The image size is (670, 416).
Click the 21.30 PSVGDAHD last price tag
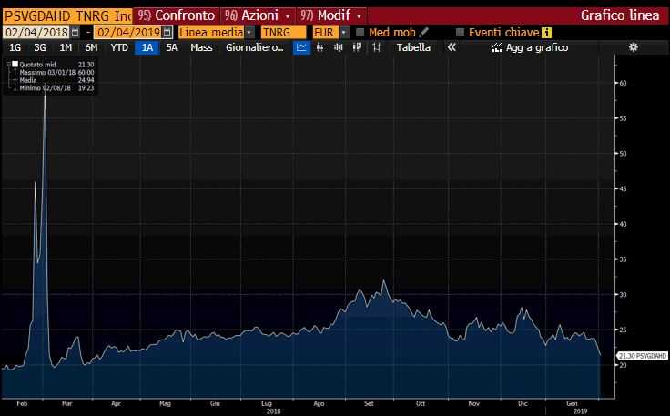[642, 356]
